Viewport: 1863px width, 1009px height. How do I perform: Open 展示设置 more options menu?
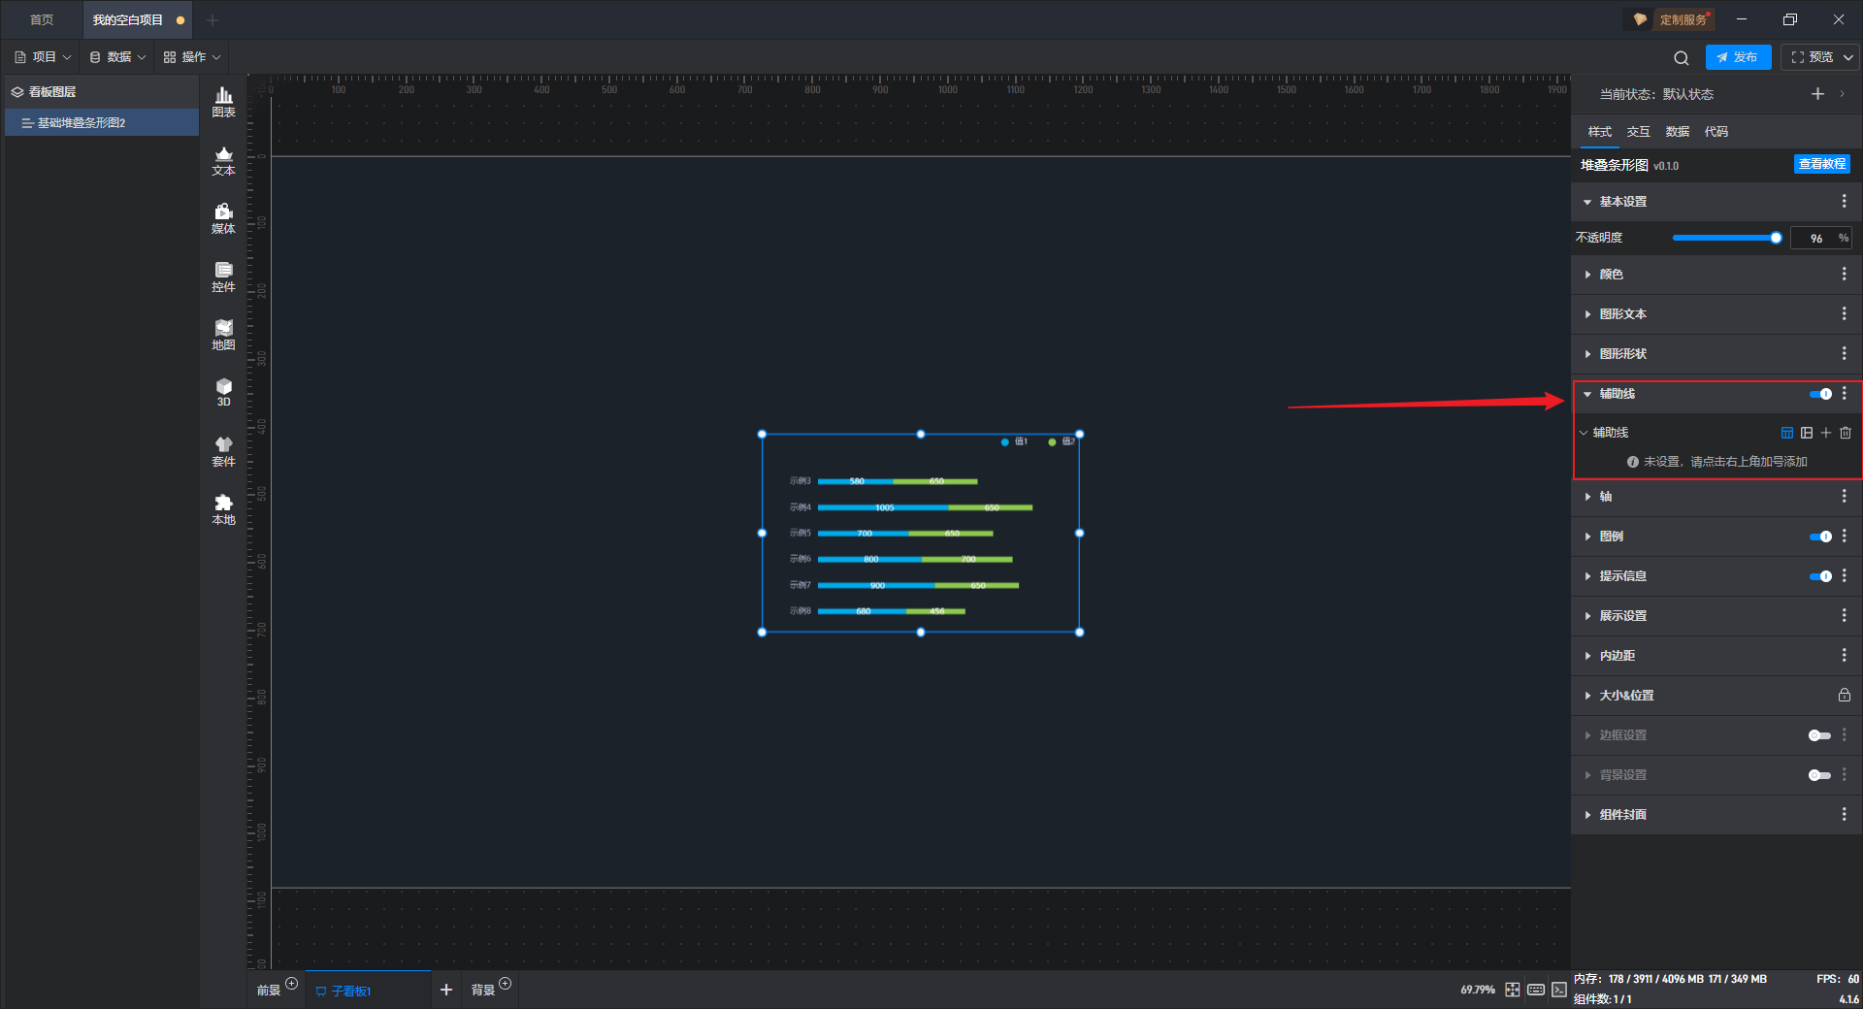pos(1845,616)
